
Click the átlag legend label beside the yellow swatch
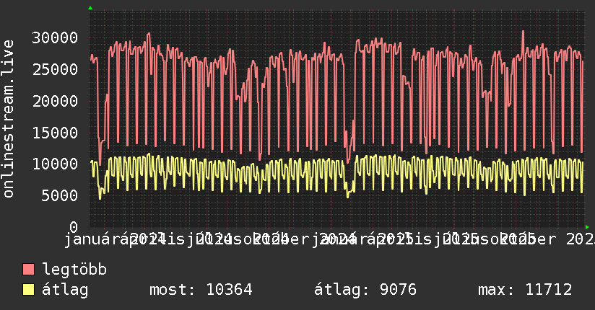click(65, 290)
